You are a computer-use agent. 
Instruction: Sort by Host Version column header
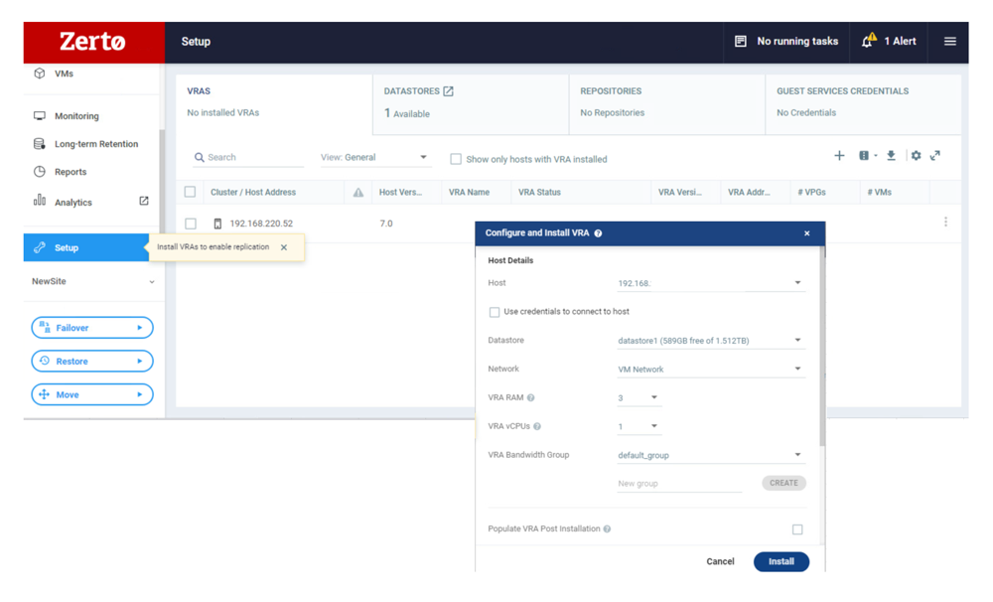click(400, 193)
